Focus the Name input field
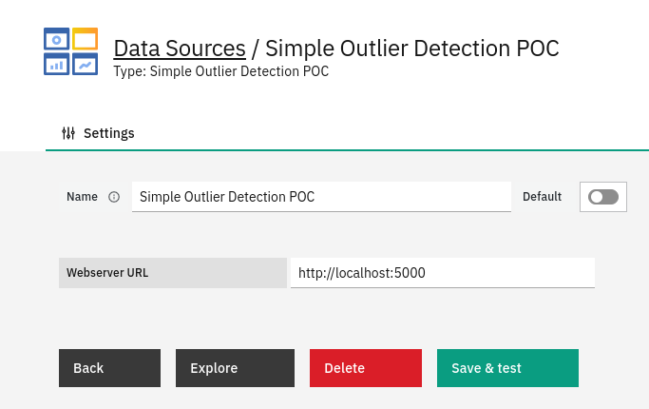 click(321, 197)
